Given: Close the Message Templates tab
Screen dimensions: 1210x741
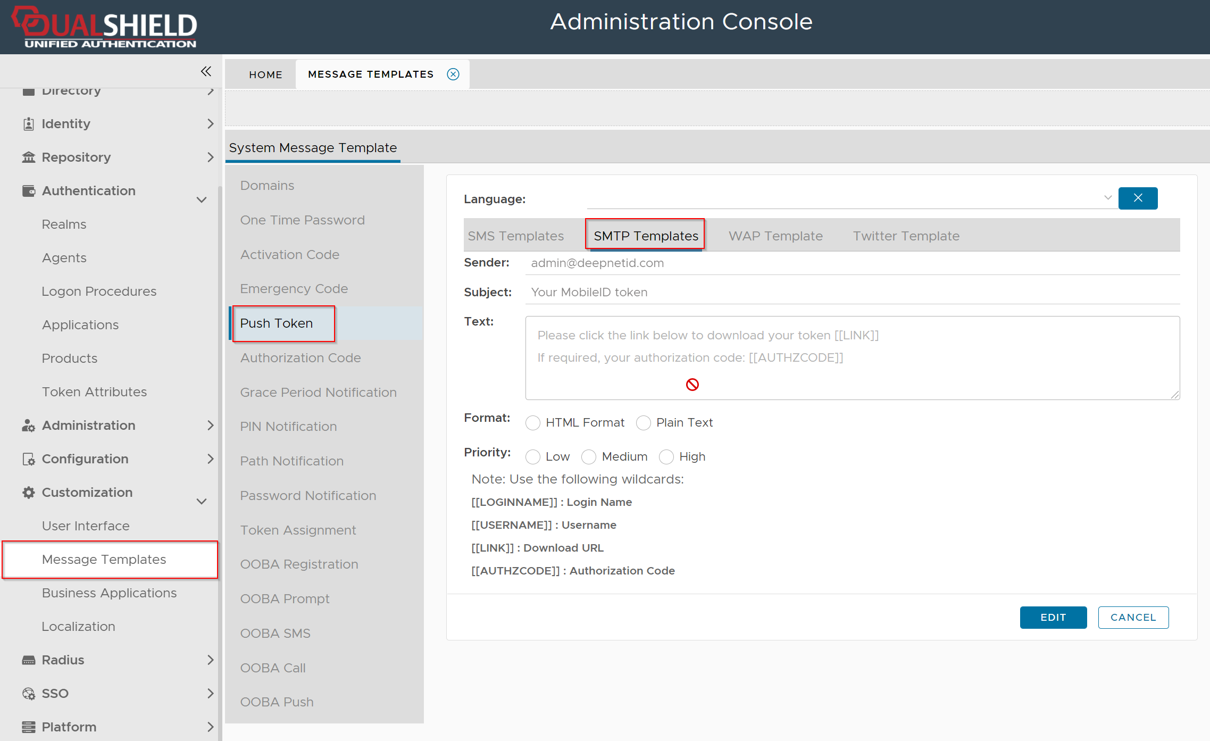Looking at the screenshot, I should (x=453, y=74).
